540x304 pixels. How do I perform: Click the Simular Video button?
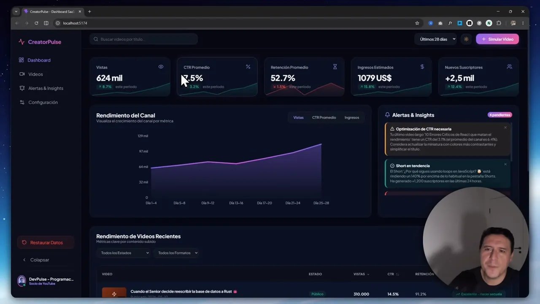click(x=497, y=39)
